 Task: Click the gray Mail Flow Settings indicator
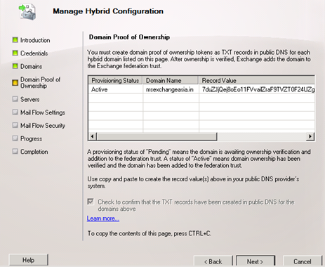[15, 112]
